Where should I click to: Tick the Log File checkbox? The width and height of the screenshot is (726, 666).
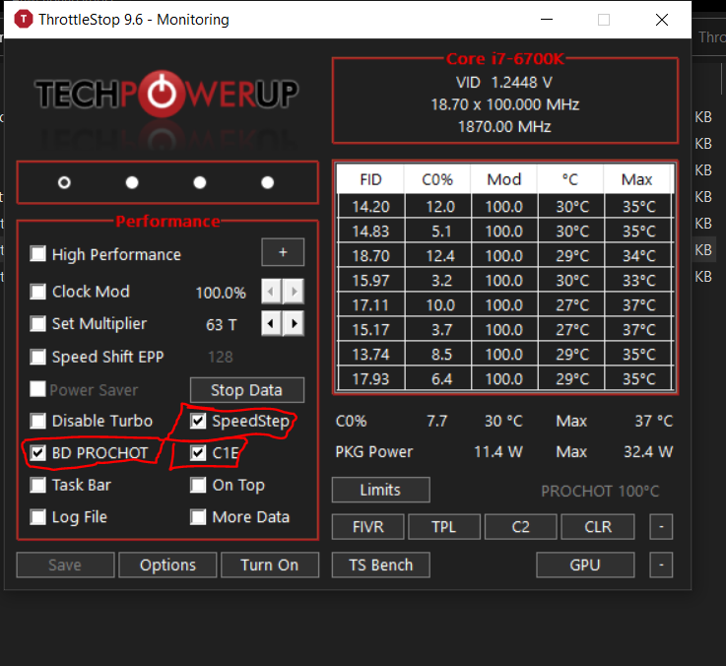pos(38,517)
